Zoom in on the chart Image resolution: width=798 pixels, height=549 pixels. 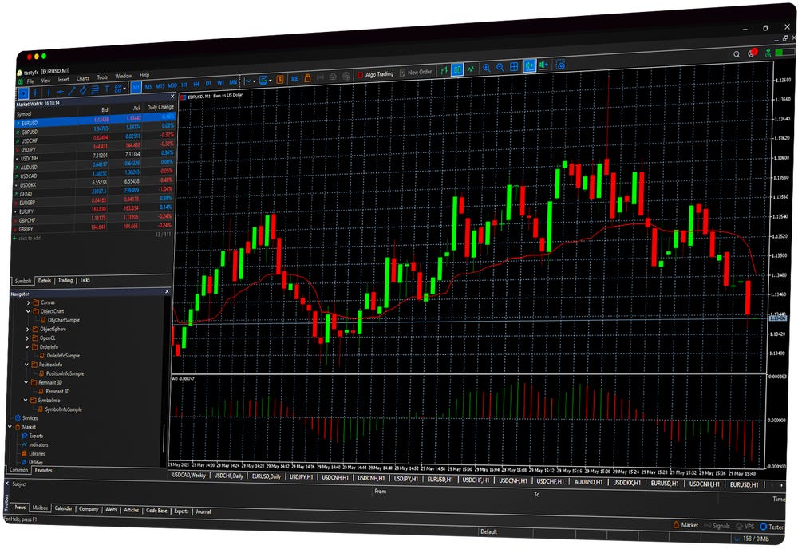pos(487,68)
